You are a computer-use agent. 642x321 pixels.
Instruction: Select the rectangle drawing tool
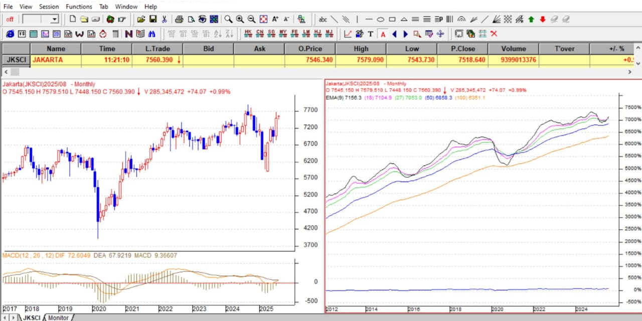coord(392,19)
